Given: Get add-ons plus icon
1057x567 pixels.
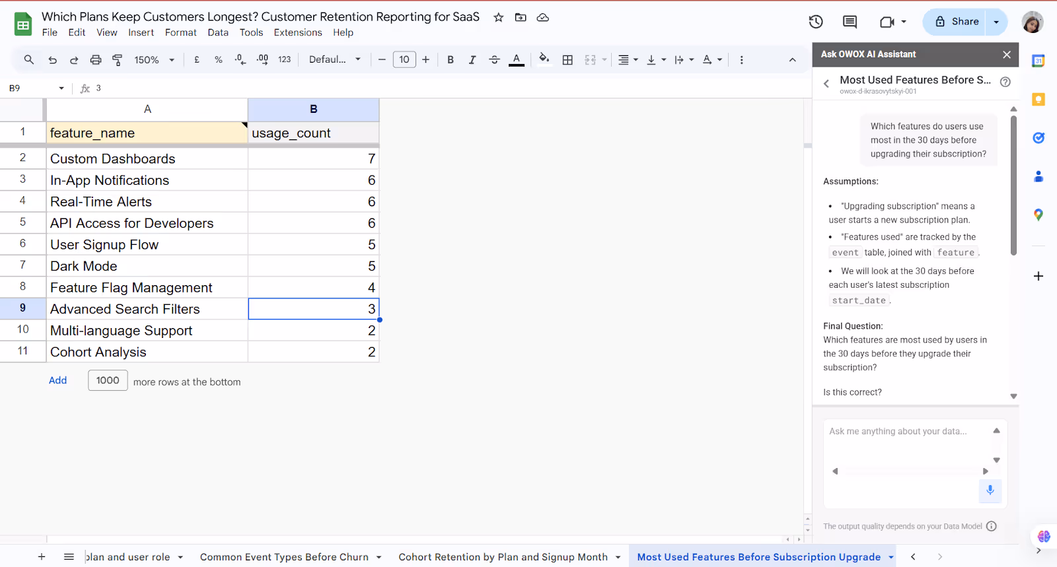Looking at the screenshot, I should 1039,276.
